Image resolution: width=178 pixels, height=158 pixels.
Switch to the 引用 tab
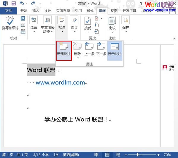[78, 11]
